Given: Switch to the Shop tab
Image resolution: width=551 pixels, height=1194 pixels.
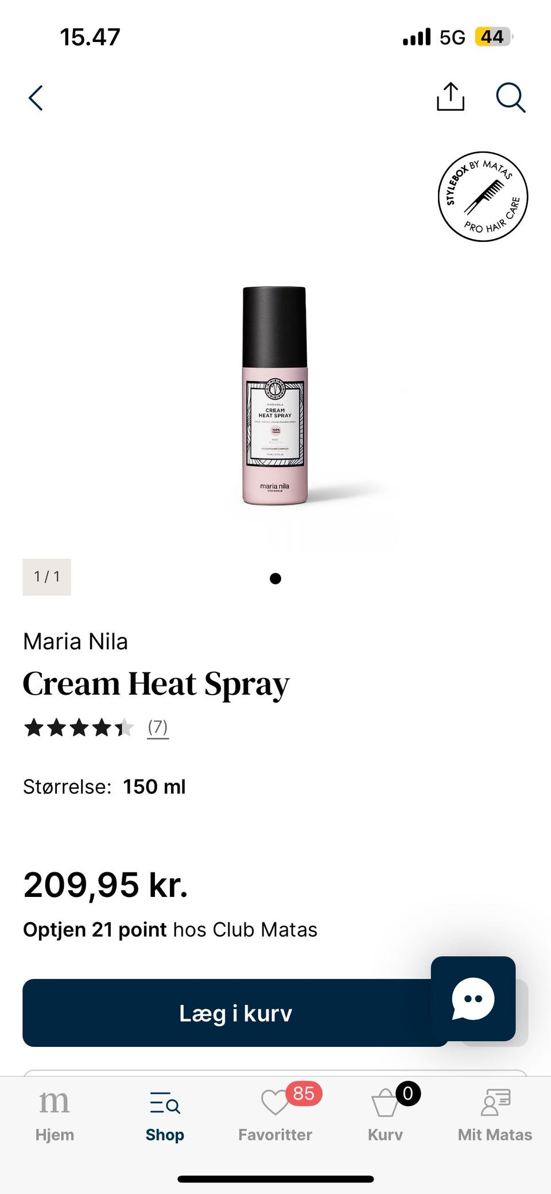Looking at the screenshot, I should 165,1115.
